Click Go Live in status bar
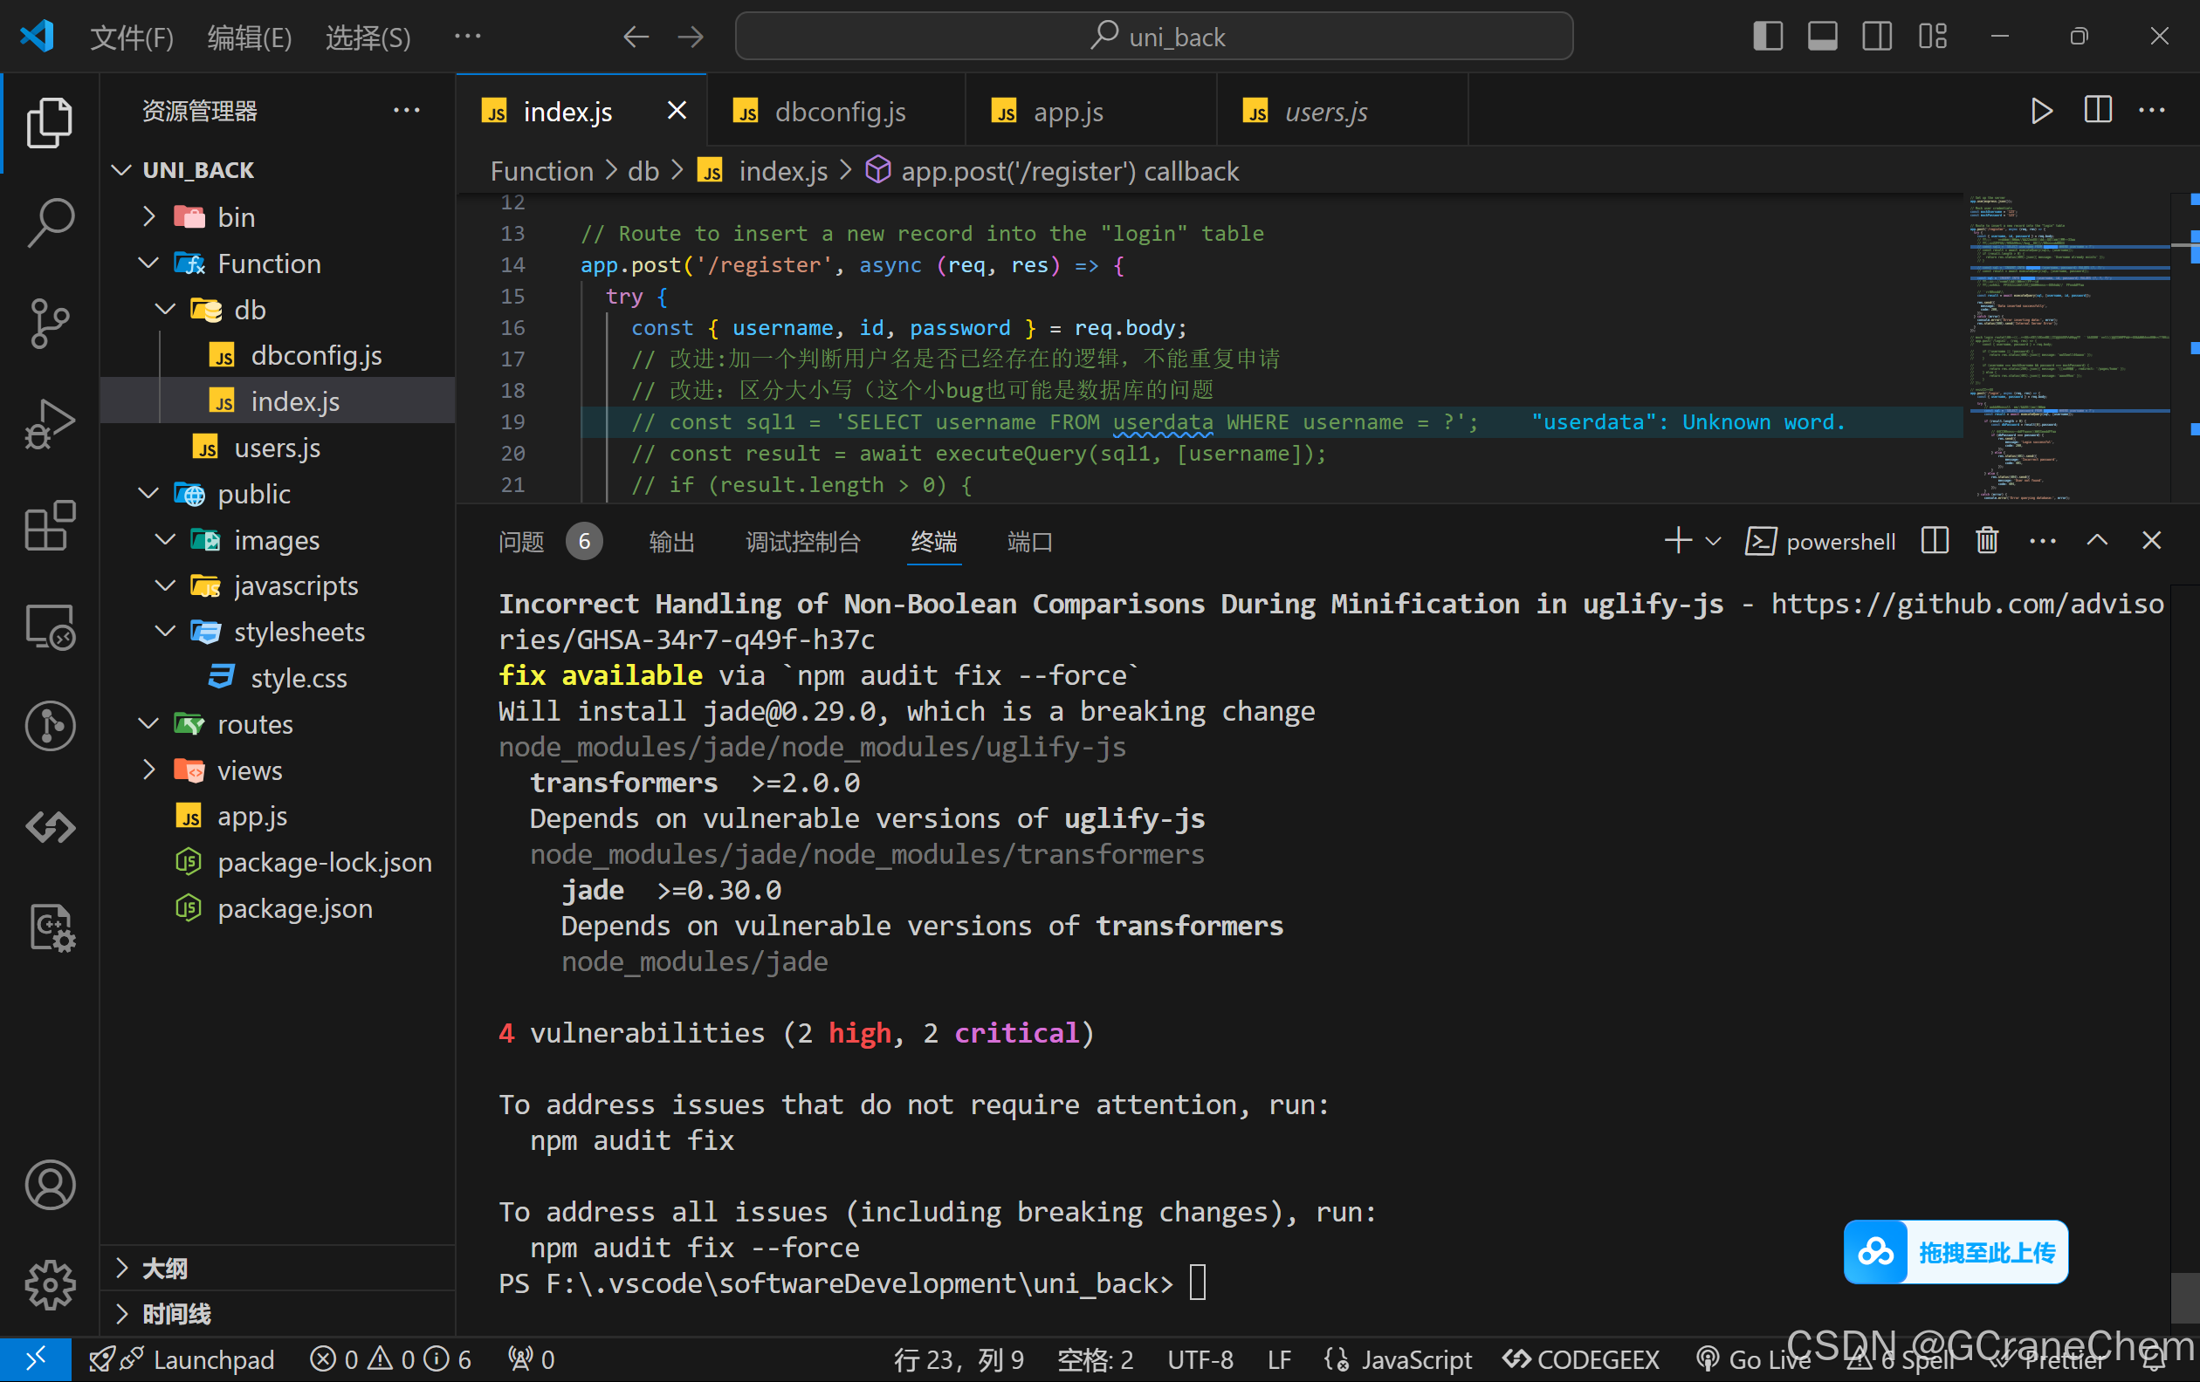2200x1382 pixels. click(1755, 1359)
